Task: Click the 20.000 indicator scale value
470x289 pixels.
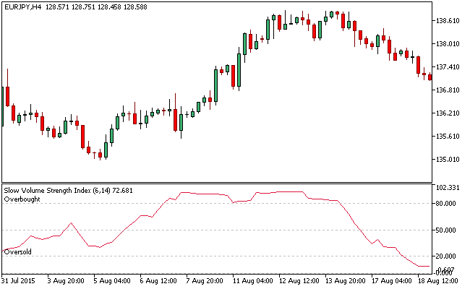Action: 448,256
